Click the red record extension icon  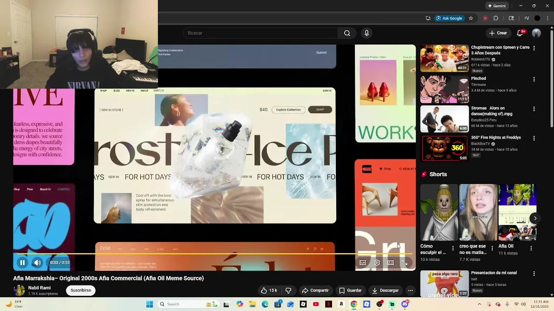coord(485,18)
